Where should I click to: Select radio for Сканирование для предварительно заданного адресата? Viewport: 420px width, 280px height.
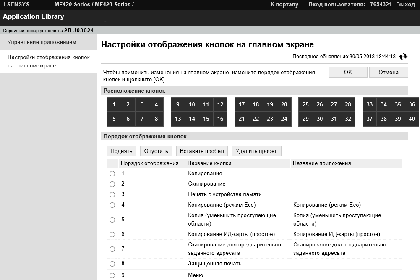(112, 249)
